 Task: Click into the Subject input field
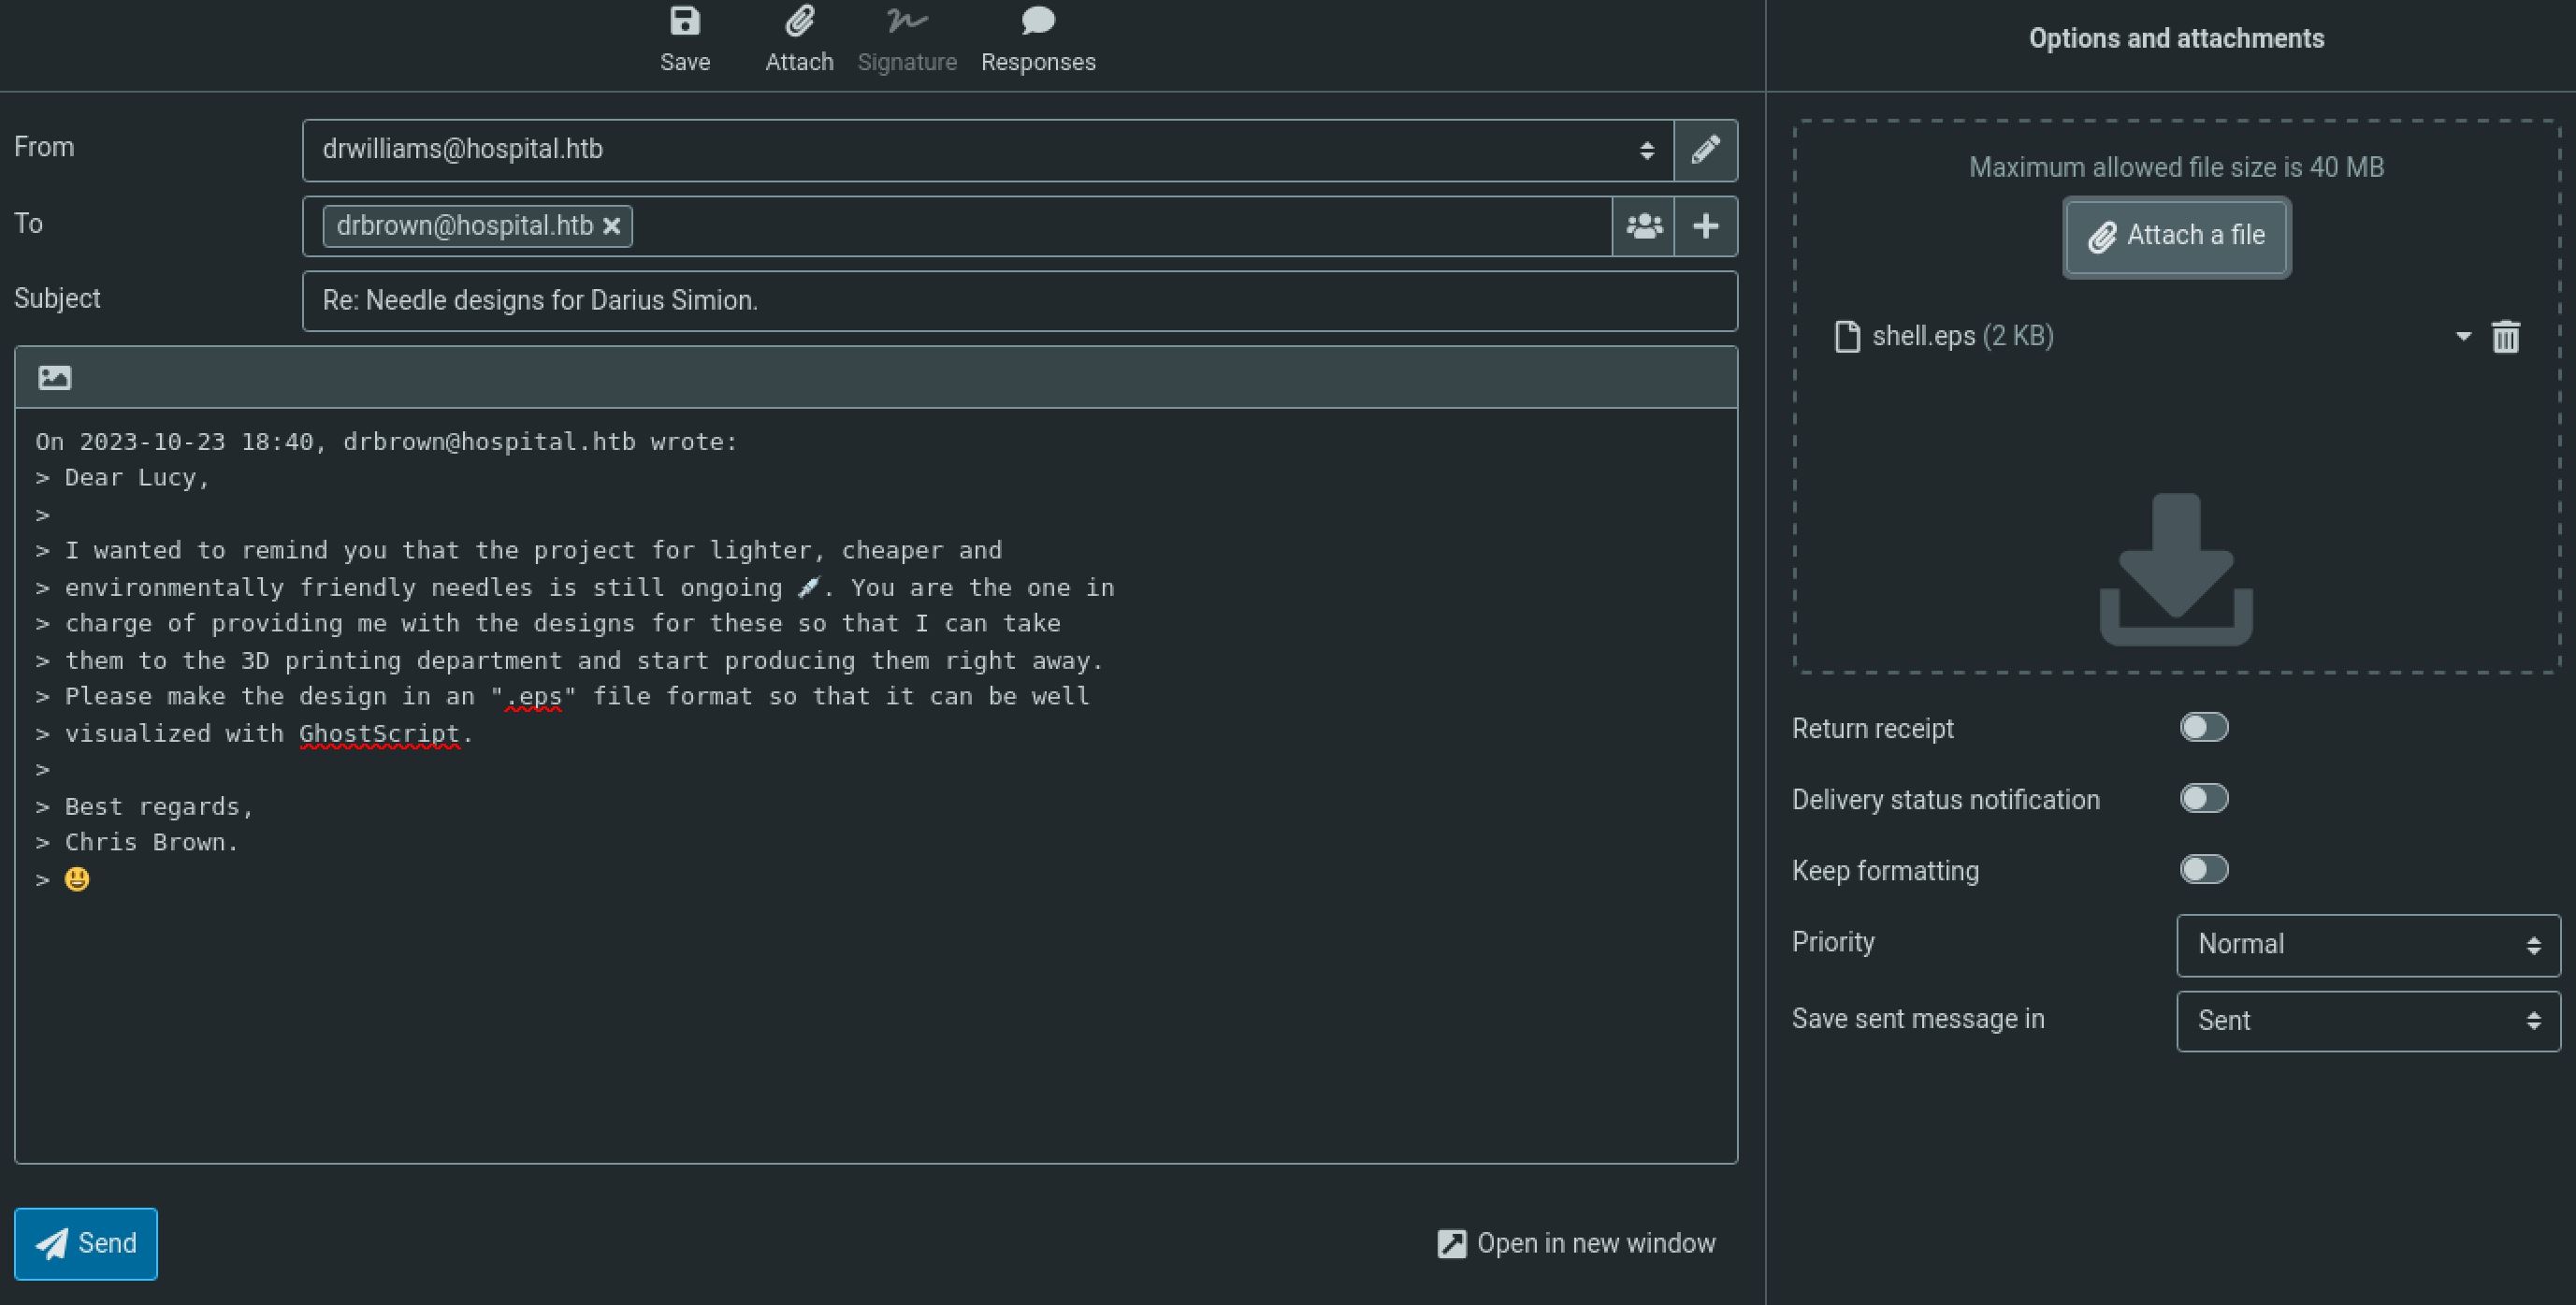point(1019,301)
